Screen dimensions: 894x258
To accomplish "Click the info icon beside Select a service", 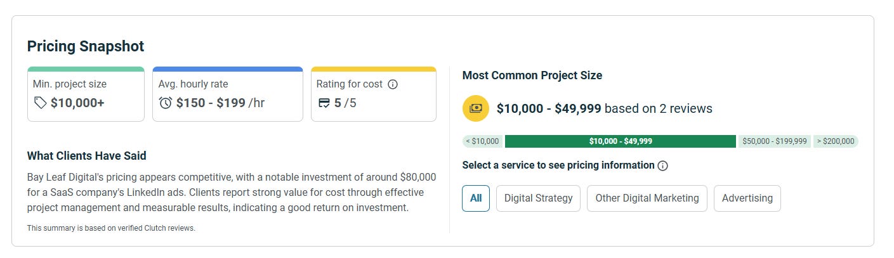I will pos(662,165).
